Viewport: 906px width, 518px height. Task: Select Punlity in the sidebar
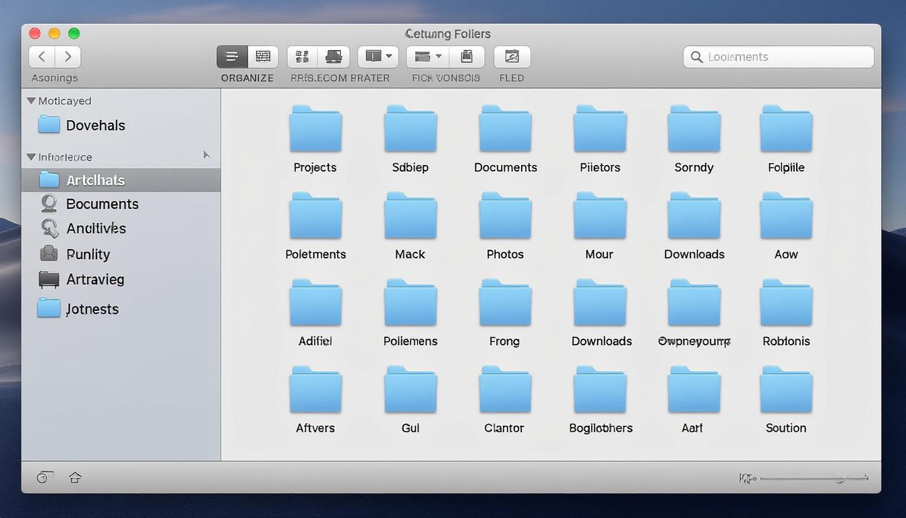(x=121, y=254)
